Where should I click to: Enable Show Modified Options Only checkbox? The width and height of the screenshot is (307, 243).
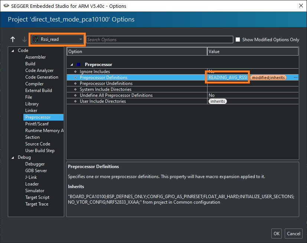(x=238, y=40)
